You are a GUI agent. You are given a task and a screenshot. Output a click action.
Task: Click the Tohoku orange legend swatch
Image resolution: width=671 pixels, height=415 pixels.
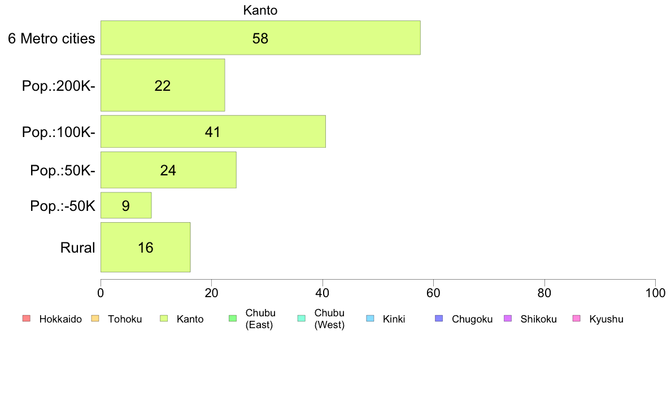pyautogui.click(x=95, y=319)
